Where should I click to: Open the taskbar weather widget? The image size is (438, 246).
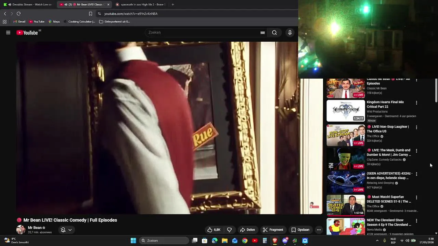16,241
